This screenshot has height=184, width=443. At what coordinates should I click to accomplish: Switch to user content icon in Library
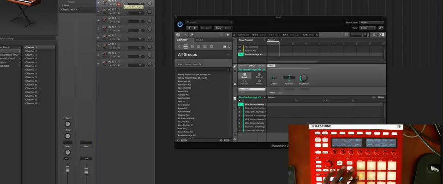pyautogui.click(x=228, y=46)
